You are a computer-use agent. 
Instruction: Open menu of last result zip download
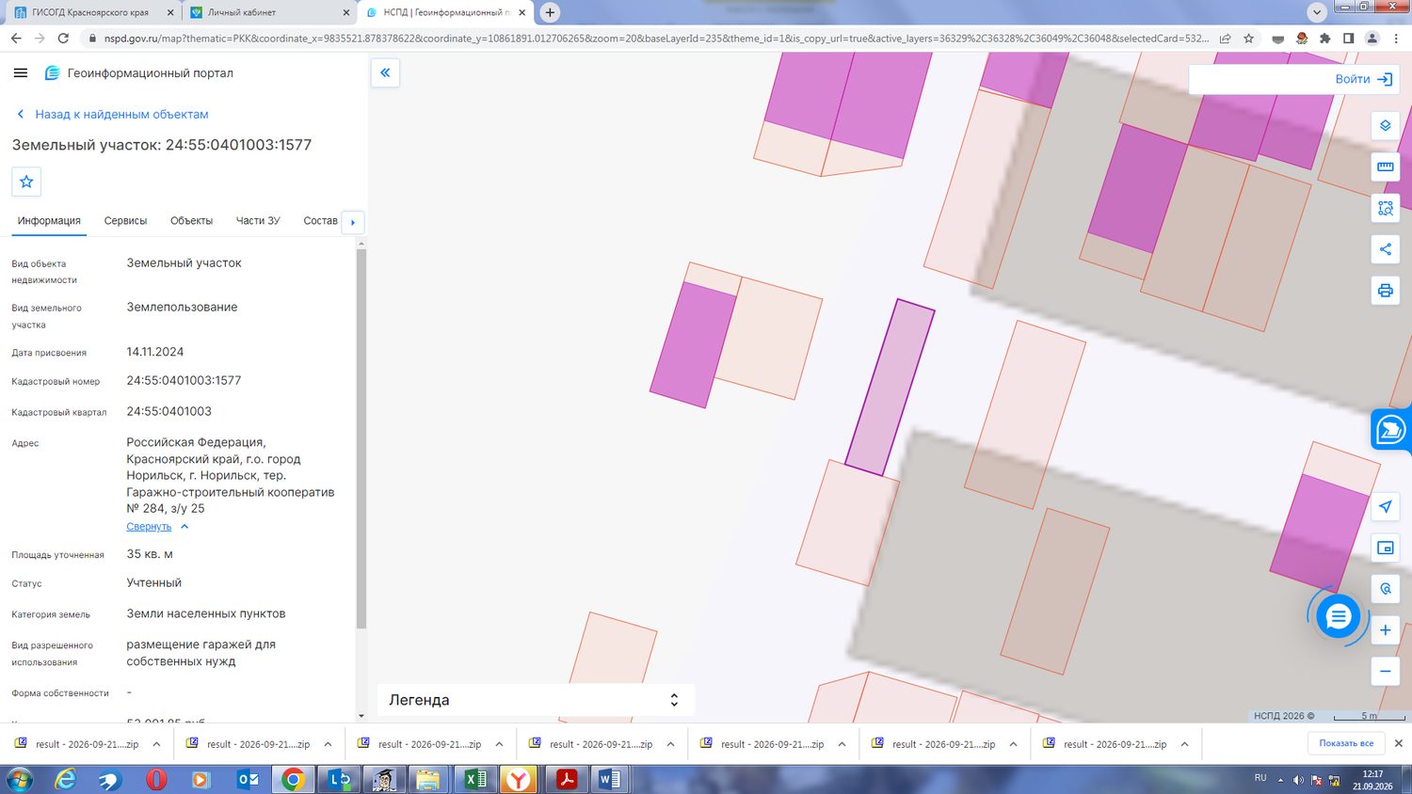click(x=1184, y=744)
